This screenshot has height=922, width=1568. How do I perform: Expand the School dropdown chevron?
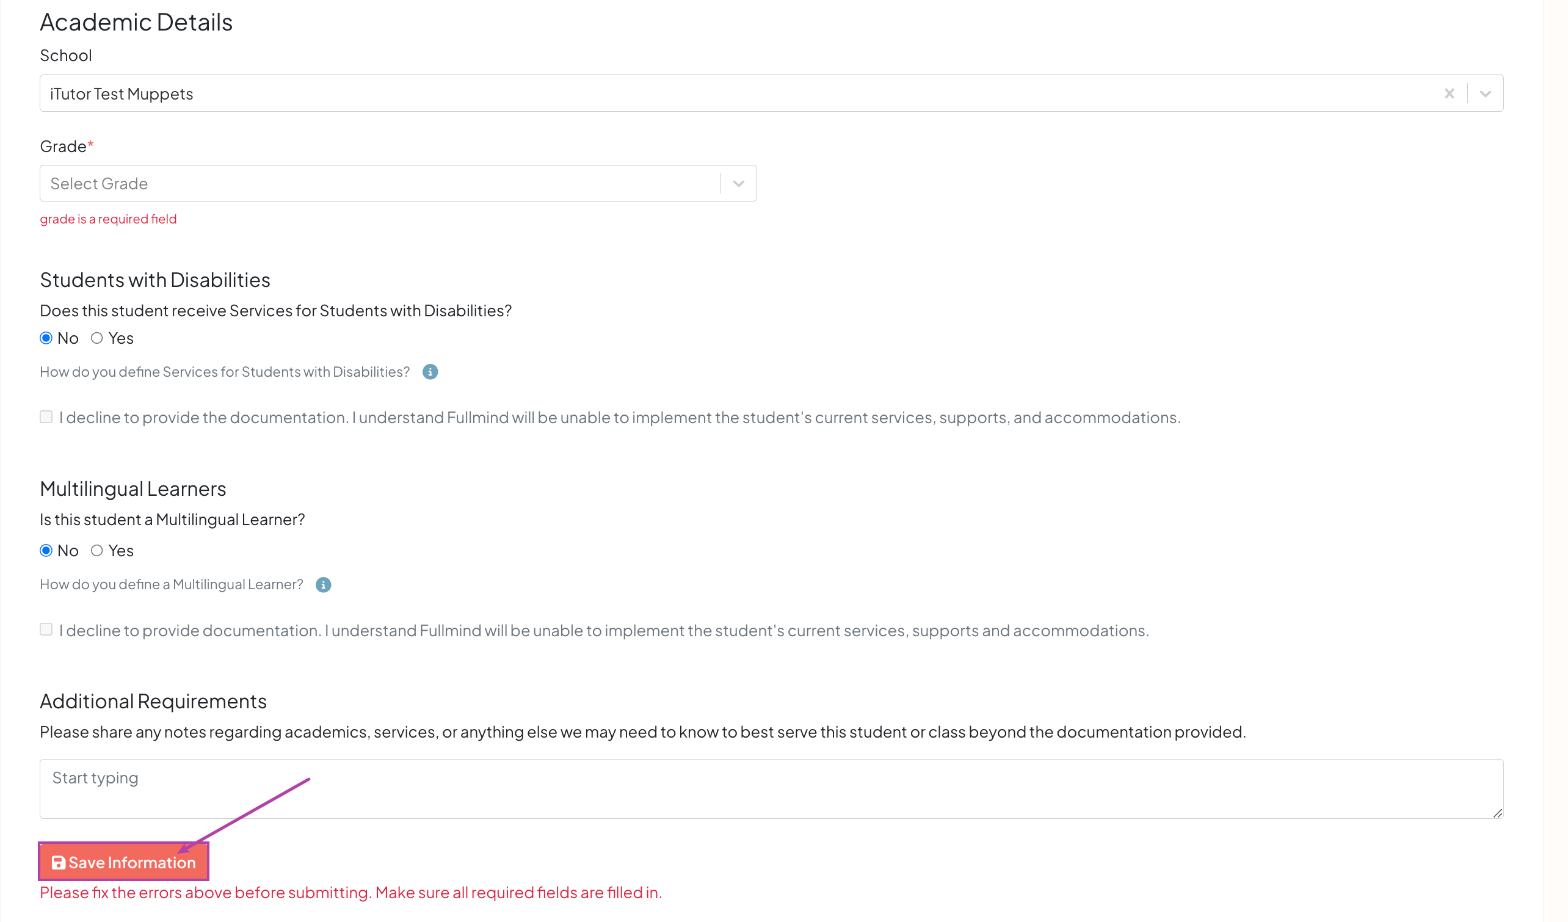pos(1485,94)
